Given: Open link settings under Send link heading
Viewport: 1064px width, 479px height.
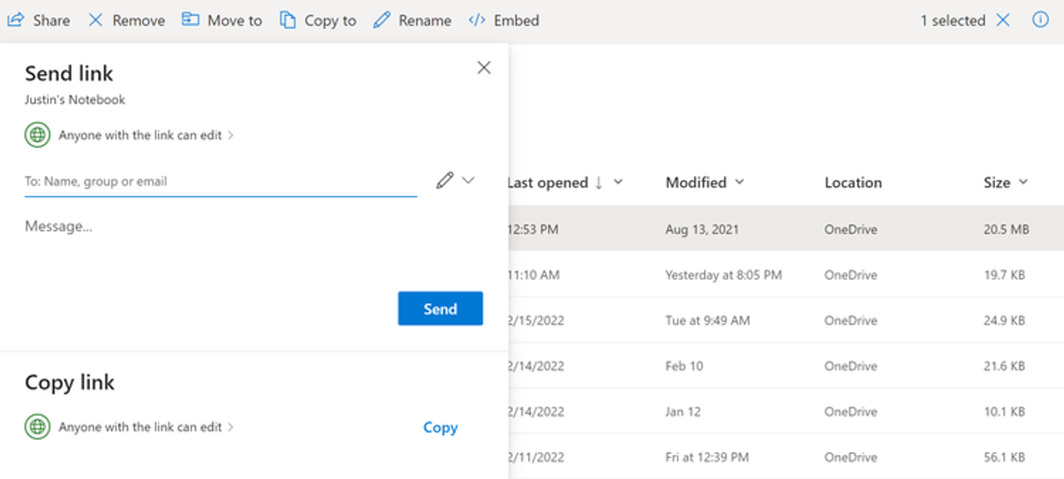Looking at the screenshot, I should click(145, 135).
